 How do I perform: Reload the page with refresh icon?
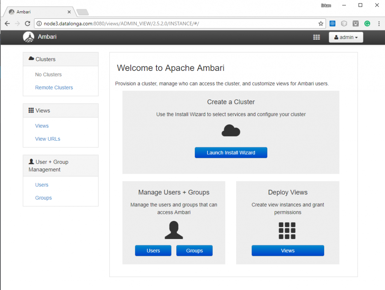click(x=27, y=24)
